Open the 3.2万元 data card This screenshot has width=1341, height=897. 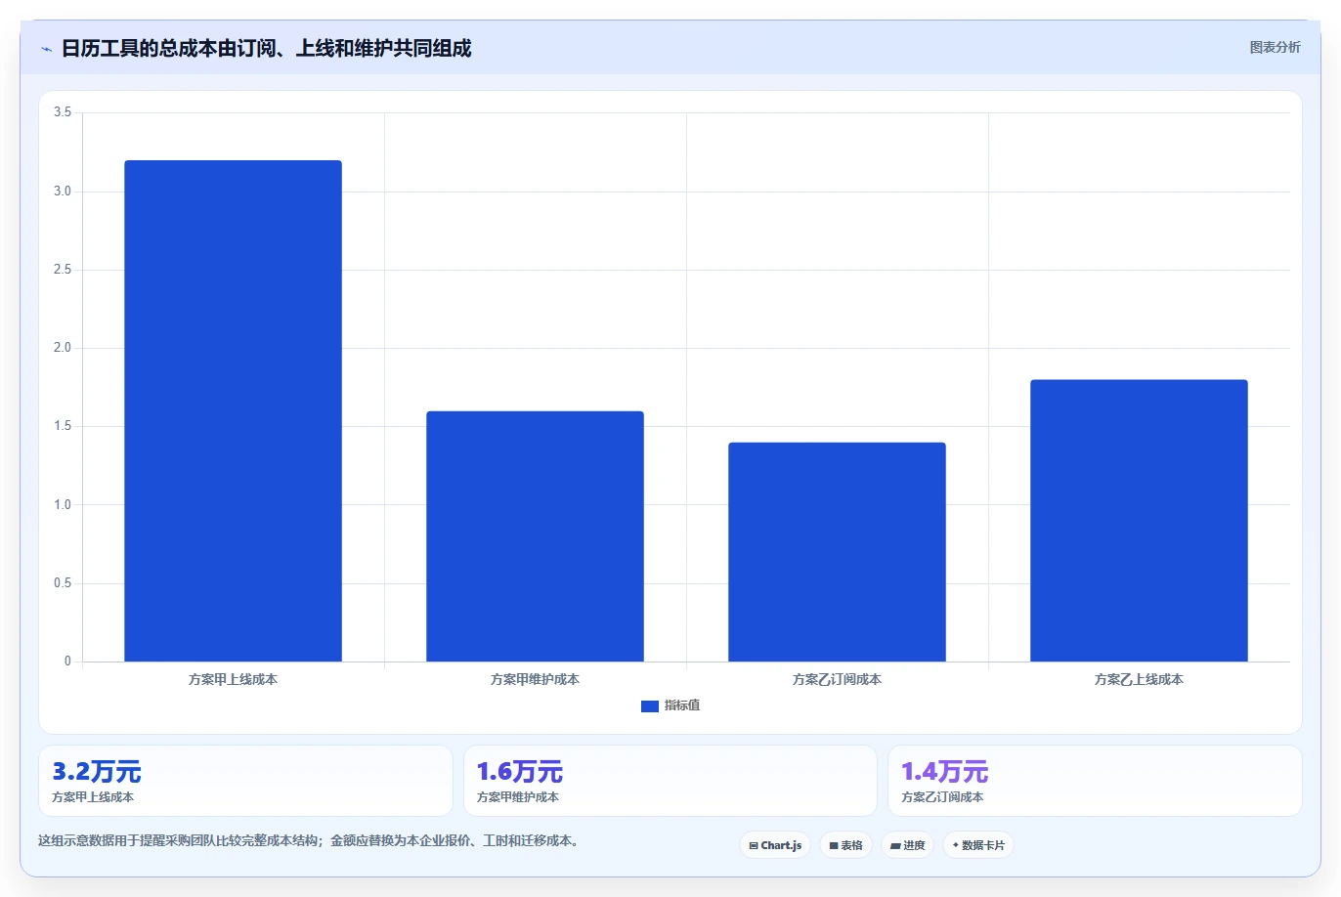point(245,781)
